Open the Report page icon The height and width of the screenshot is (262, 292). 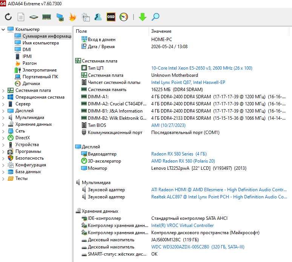coord(21,17)
